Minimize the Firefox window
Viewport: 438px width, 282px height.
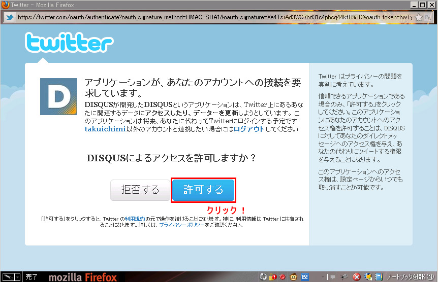(414, 5)
